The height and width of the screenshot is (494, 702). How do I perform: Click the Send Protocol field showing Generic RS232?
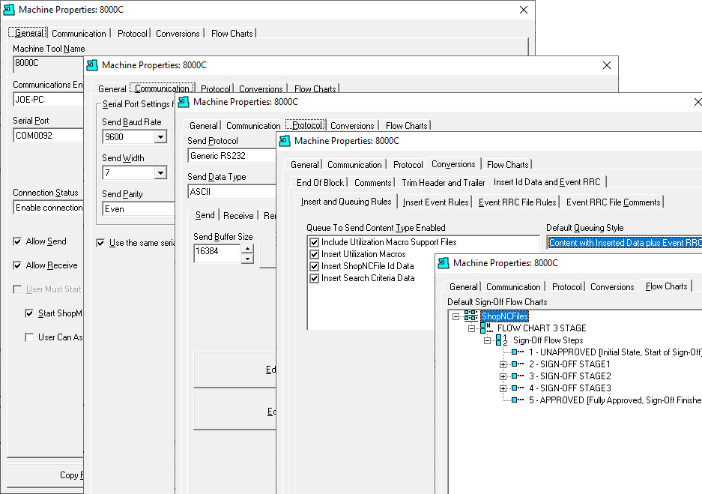click(x=232, y=155)
